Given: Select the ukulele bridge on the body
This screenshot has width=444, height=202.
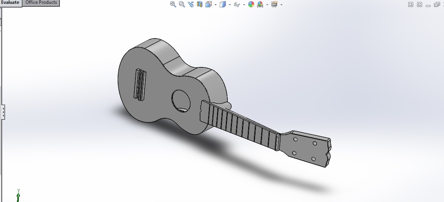Looking at the screenshot, I should pyautogui.click(x=140, y=84).
